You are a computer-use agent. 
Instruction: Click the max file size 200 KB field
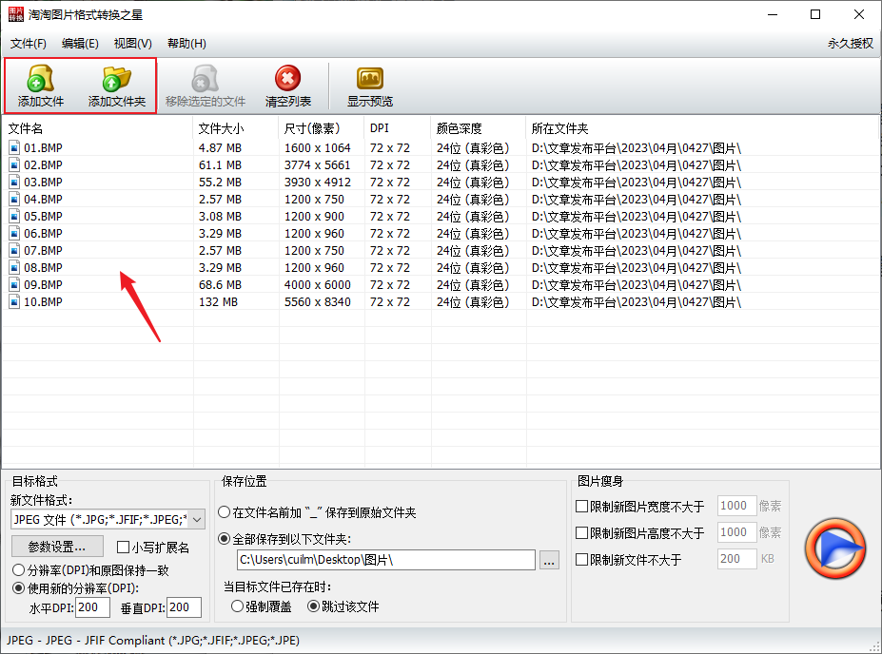click(736, 559)
